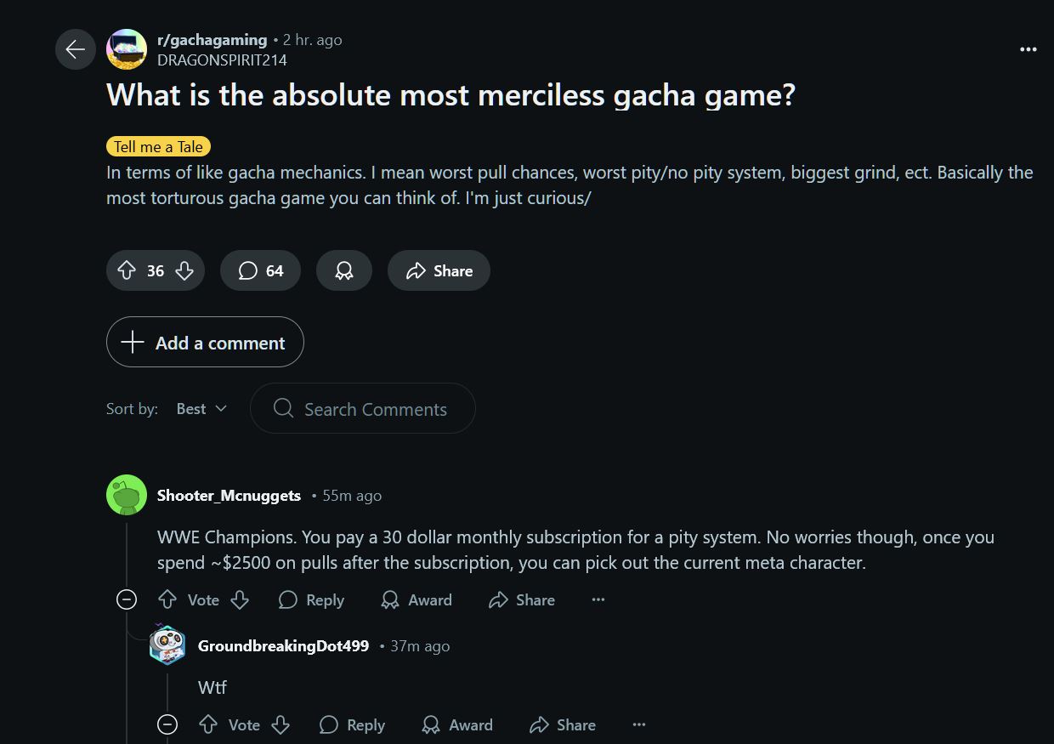Open the post's three-dot options menu
Image resolution: width=1054 pixels, height=744 pixels.
(1028, 49)
